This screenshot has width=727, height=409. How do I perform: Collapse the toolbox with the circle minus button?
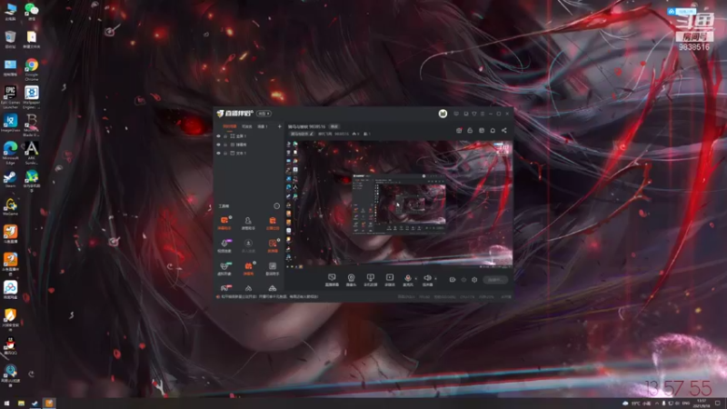[277, 206]
